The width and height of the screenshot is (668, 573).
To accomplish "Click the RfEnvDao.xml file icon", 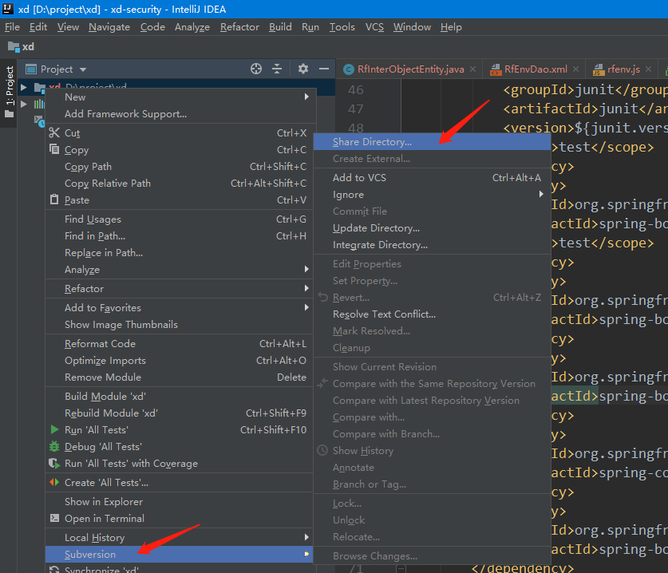I will (x=496, y=69).
